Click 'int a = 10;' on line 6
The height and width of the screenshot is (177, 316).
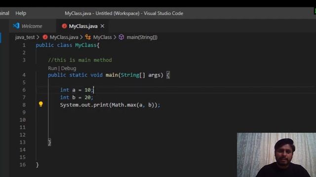point(77,90)
